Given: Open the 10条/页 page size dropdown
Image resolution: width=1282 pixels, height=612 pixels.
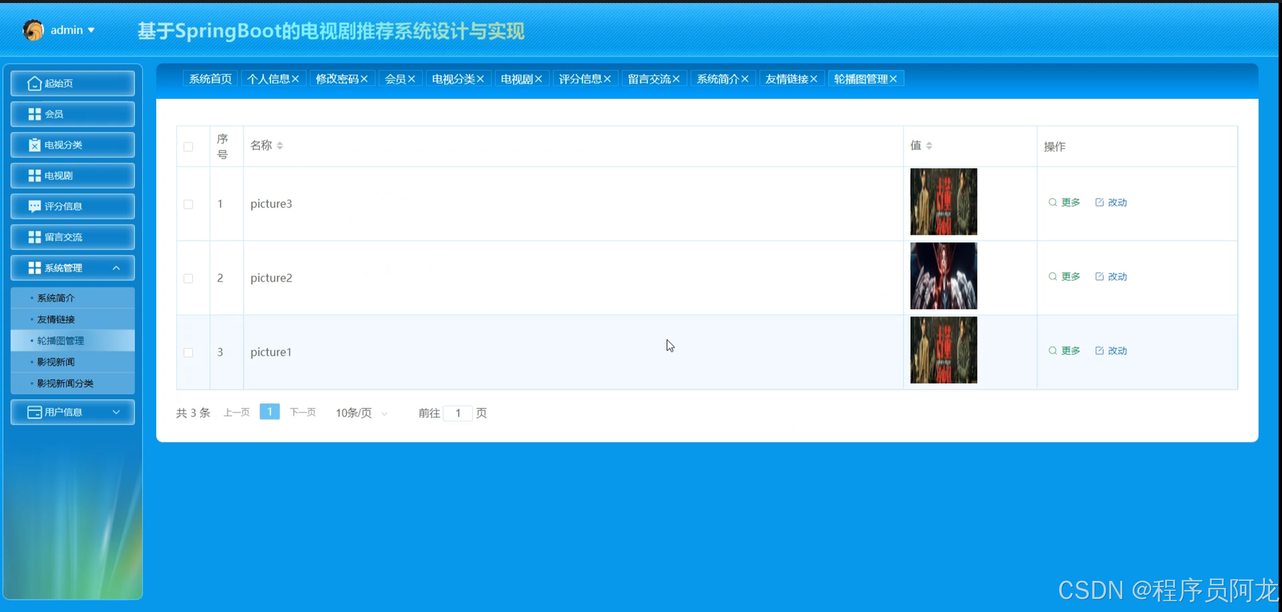Looking at the screenshot, I should [362, 413].
